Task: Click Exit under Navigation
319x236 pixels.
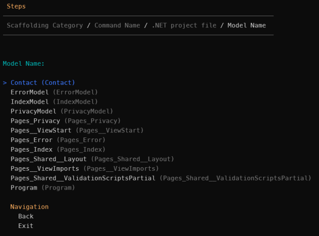Action: coord(26,226)
